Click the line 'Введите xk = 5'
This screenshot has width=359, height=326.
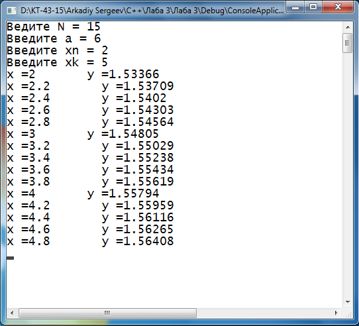pos(57,62)
